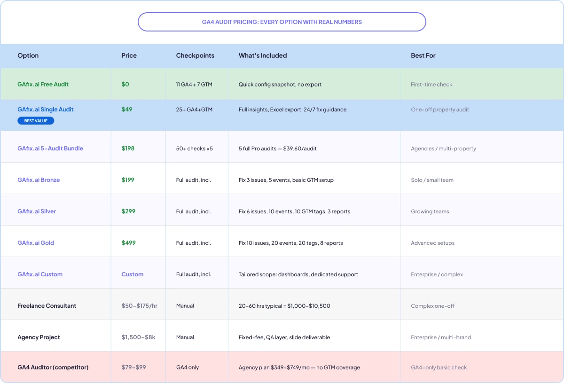This screenshot has width=564, height=383.
Task: Click the $199 price cell
Action: click(x=128, y=180)
